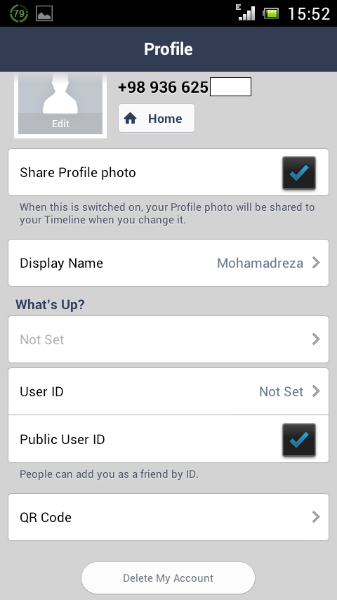Tap Edit label on profile photo
This screenshot has width=337, height=600.
pos(60,124)
